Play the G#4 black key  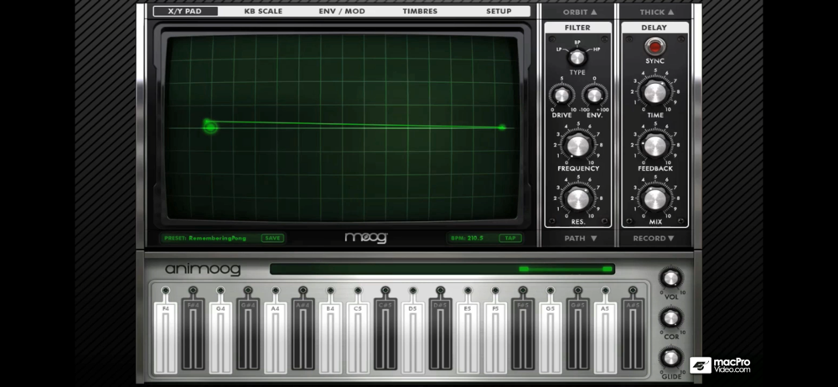[248, 333]
